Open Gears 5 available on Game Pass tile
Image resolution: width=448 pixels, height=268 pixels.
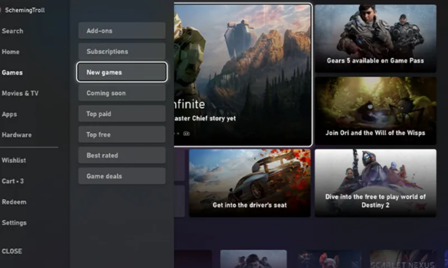[375, 38]
